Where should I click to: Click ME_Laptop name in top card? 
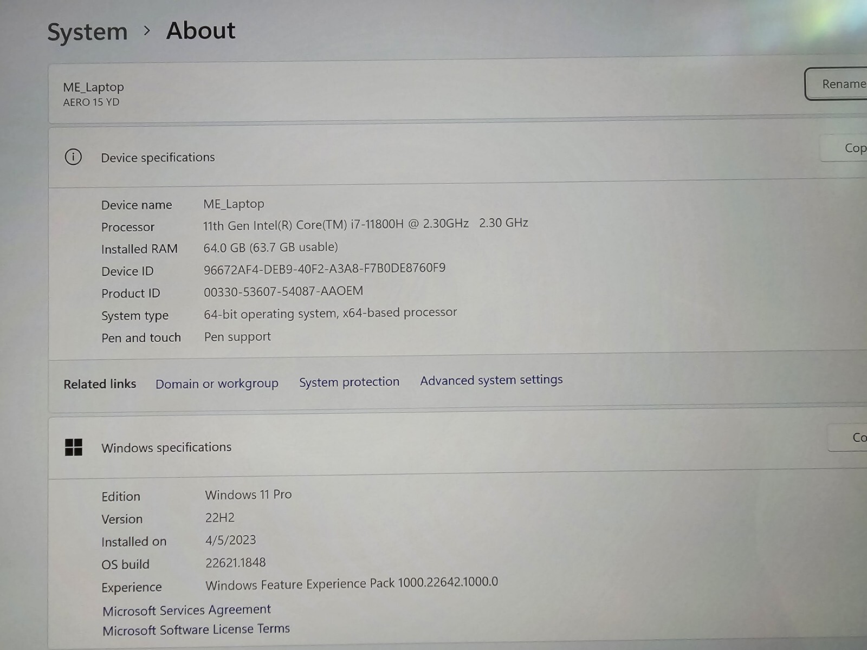click(x=93, y=87)
